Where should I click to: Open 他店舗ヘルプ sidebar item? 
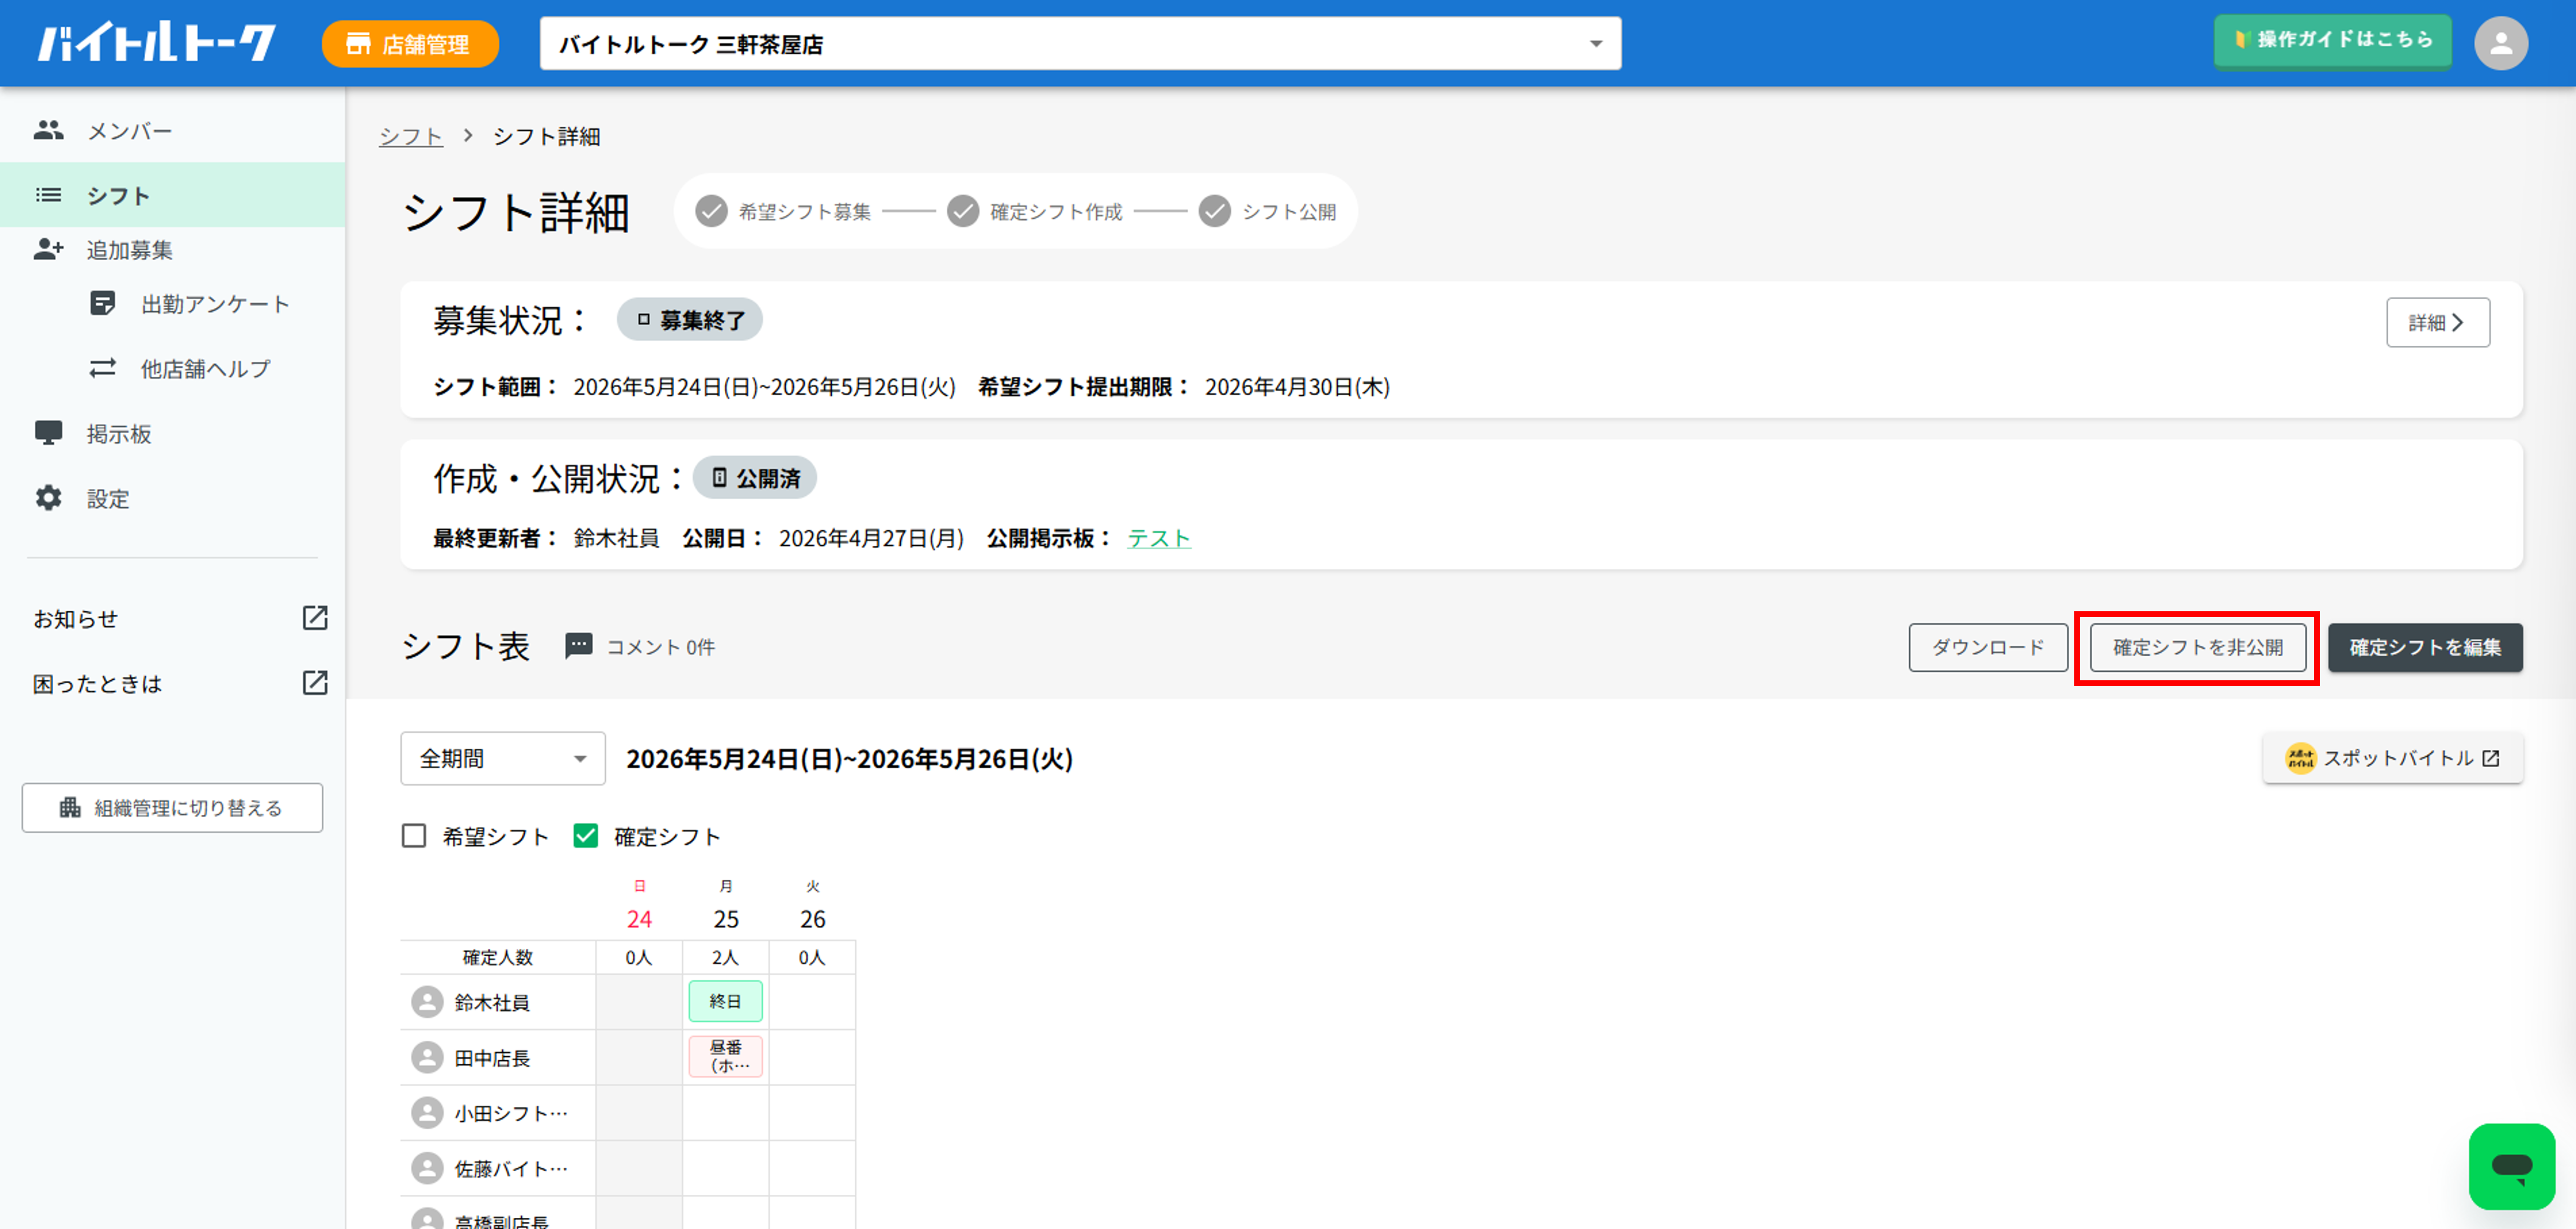(173, 368)
